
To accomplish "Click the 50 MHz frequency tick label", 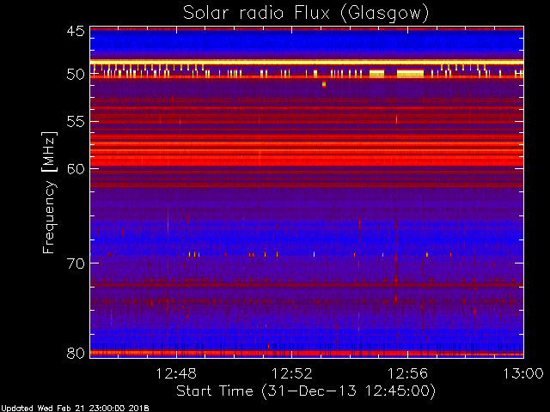I will (75, 76).
